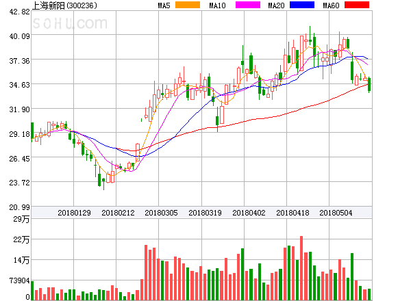Click the 20180305 date label
This screenshot has height=301, width=411.
coord(161,213)
